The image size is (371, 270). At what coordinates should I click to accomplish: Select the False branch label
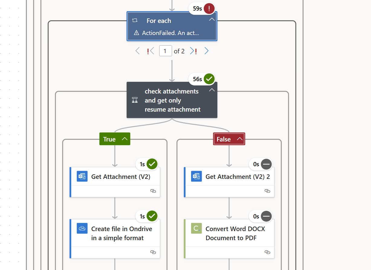tap(224, 139)
